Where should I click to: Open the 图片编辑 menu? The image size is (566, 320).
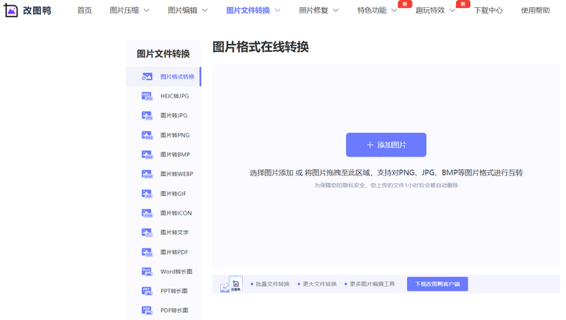[182, 10]
